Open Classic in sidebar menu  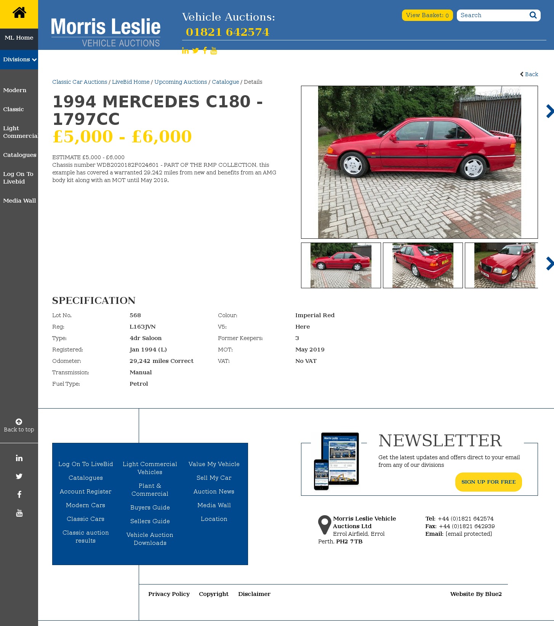pyautogui.click(x=13, y=109)
